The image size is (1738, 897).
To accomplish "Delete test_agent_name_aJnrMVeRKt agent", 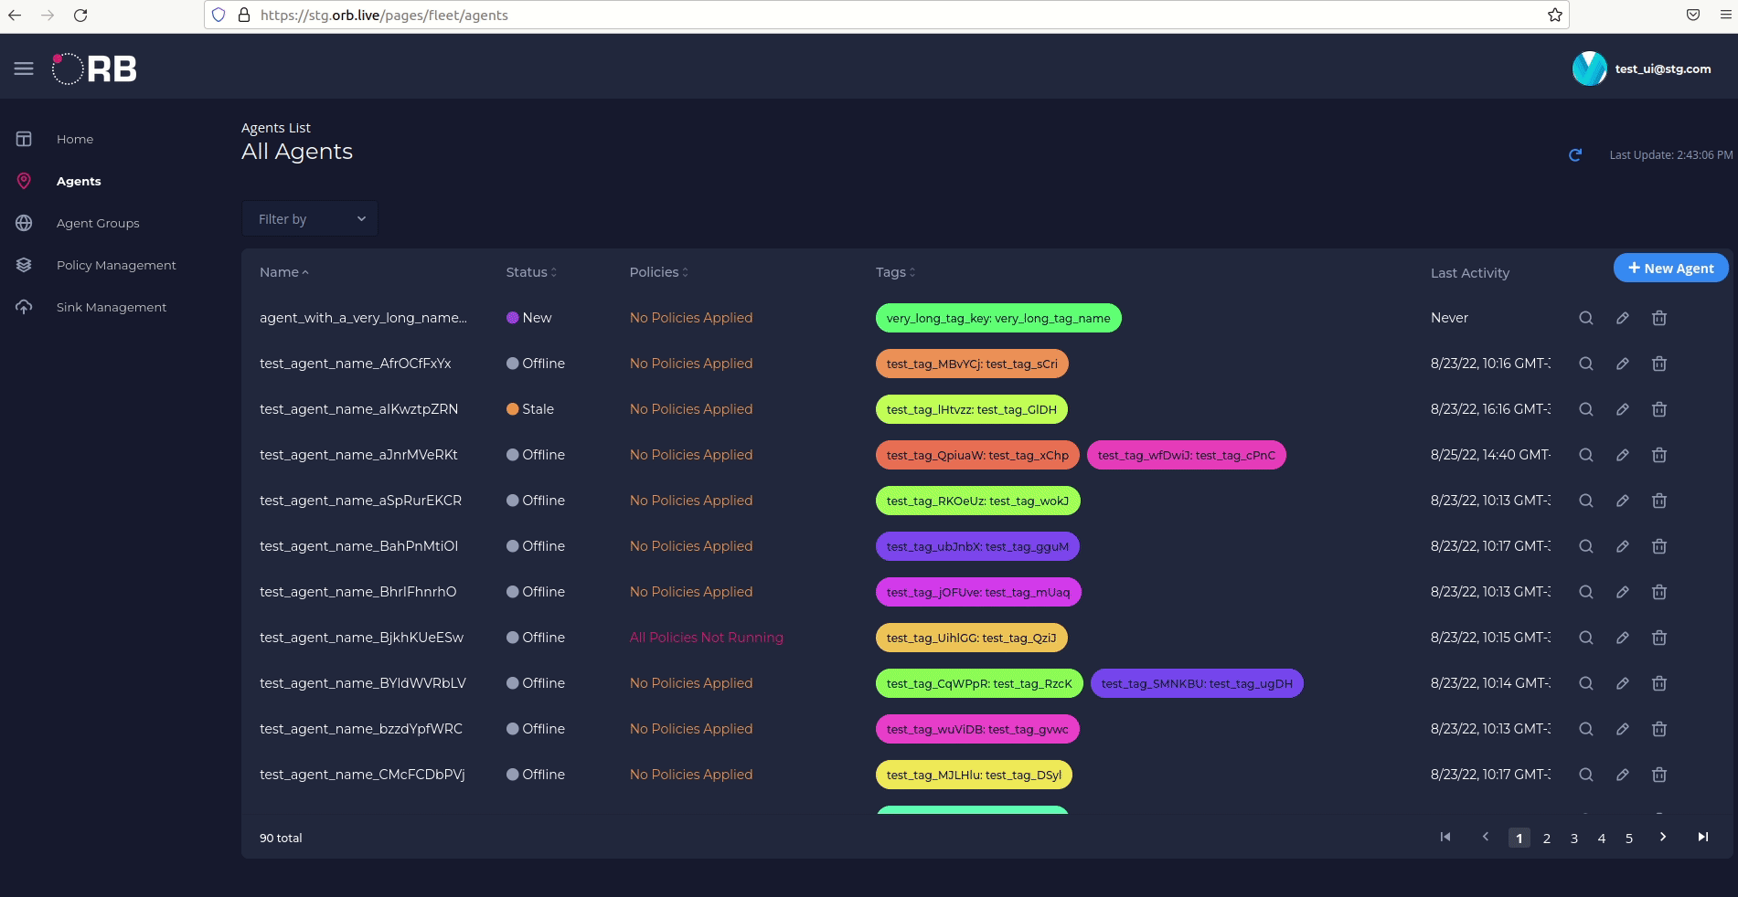I will click(x=1659, y=455).
